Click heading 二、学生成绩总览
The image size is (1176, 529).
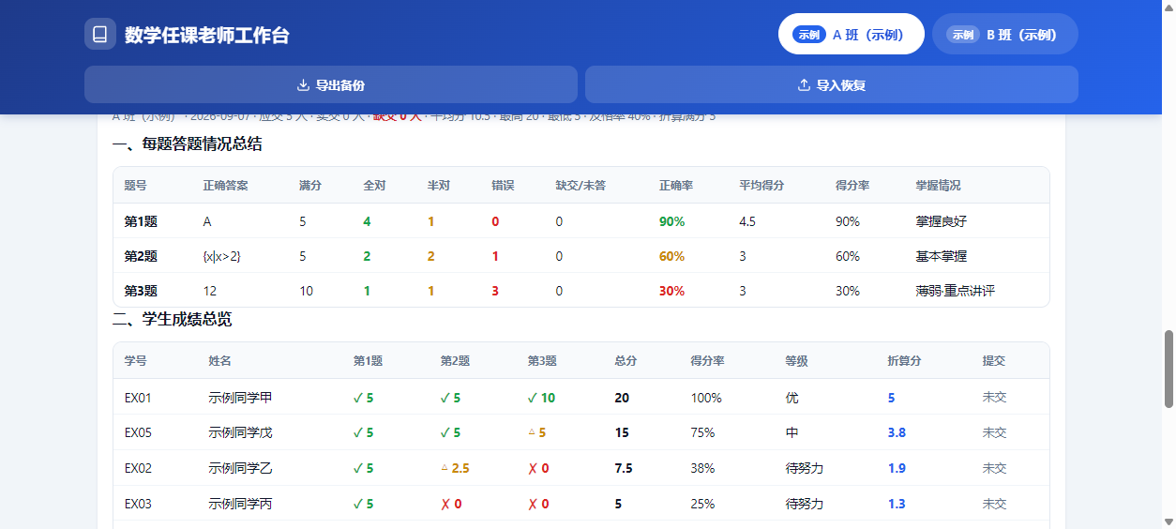click(173, 319)
